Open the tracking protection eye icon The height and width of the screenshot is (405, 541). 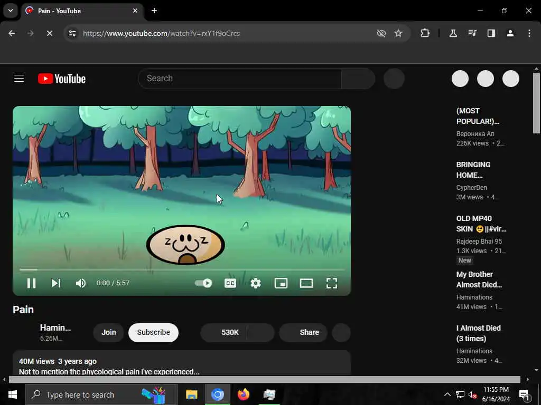pyautogui.click(x=381, y=33)
